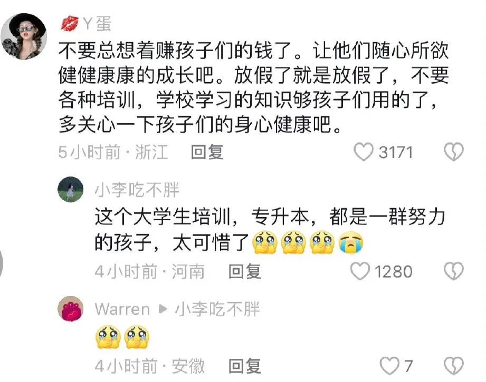Dislike Y蛋's comment via broken heart
486x382 pixels.
click(453, 152)
